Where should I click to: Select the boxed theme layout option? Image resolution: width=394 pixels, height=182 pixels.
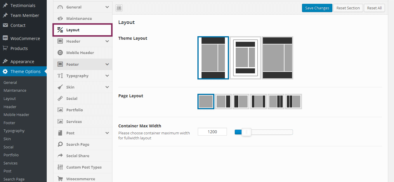coord(245,58)
